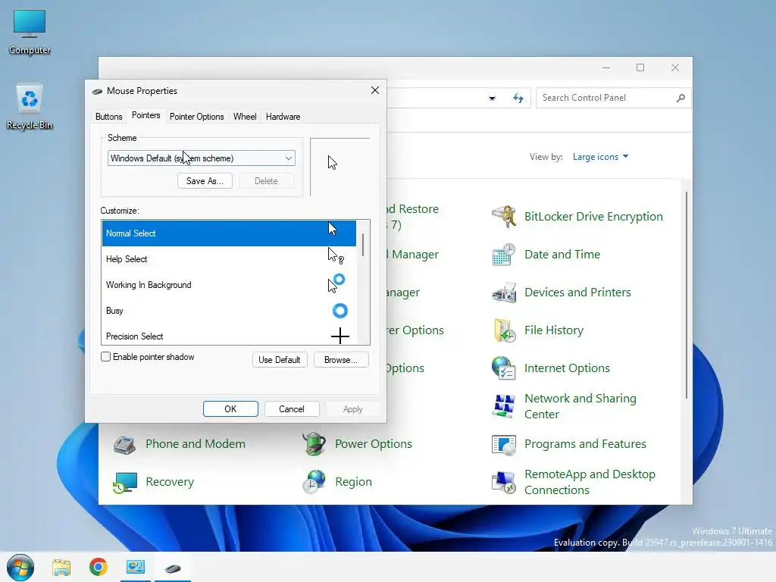The height and width of the screenshot is (582, 776).
Task: Open the Scheme dropdown list
Action: coord(202,158)
